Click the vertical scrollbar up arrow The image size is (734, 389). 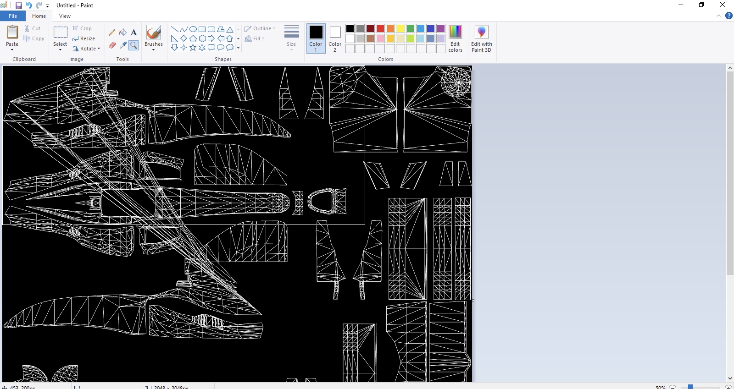[x=730, y=68]
